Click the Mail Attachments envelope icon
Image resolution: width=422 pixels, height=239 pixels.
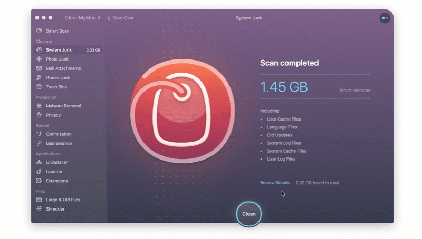coord(39,68)
